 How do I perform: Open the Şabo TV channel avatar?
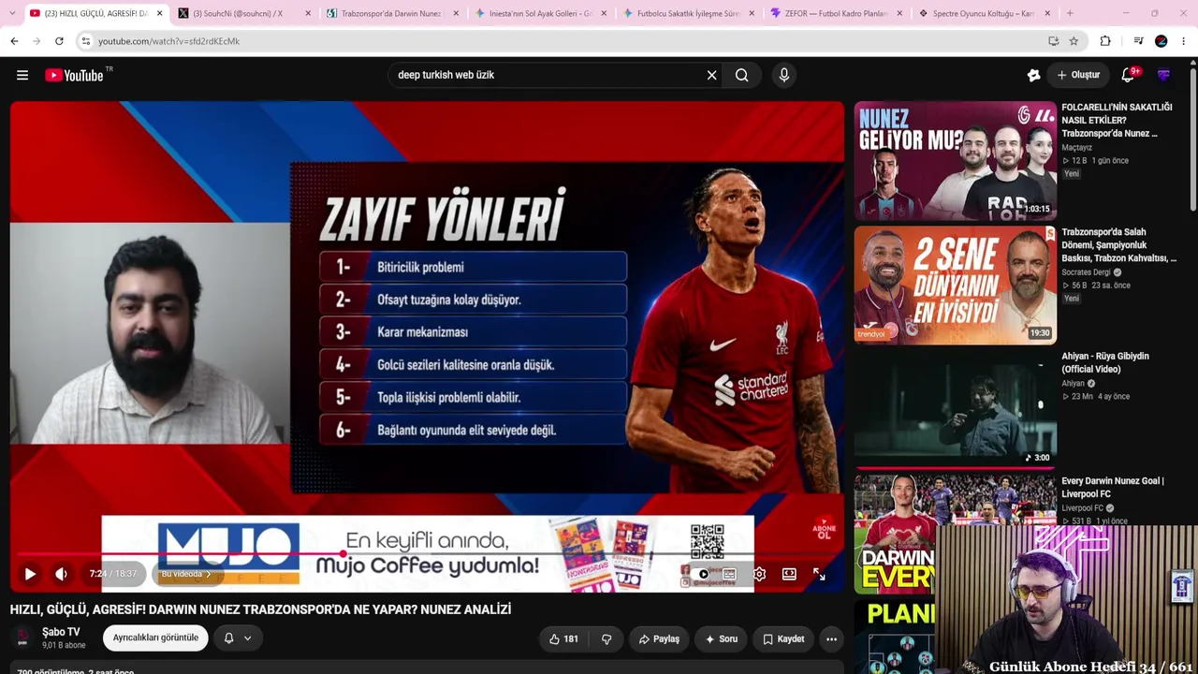[x=22, y=638]
